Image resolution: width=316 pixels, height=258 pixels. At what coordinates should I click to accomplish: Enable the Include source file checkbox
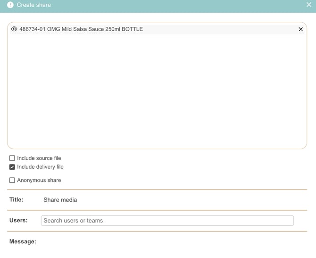tap(12, 158)
